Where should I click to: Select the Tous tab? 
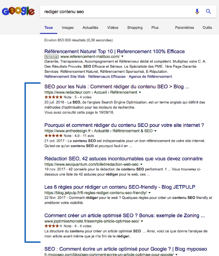(49, 27)
